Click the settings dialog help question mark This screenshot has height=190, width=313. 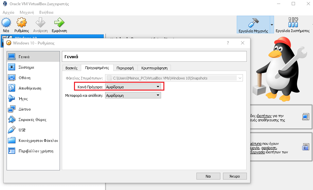[228, 43]
